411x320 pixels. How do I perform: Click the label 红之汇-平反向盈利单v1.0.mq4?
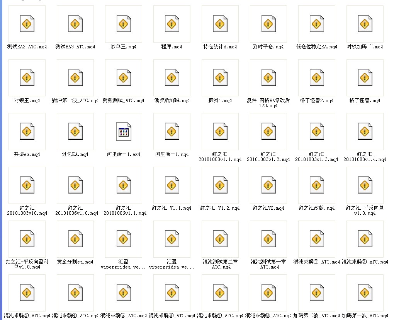click(27, 264)
